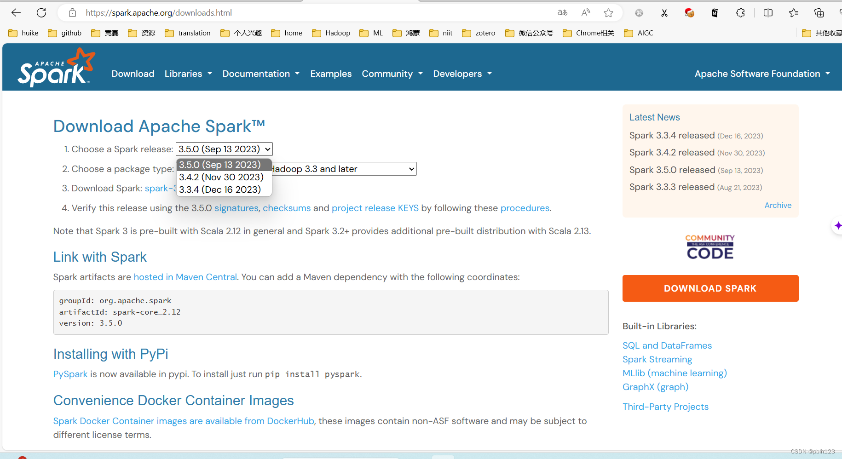Add page to favorites with star icon

pyautogui.click(x=608, y=13)
